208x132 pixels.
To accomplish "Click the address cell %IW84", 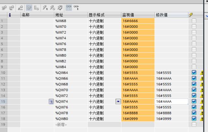I will pyautogui.click(x=71, y=67).
